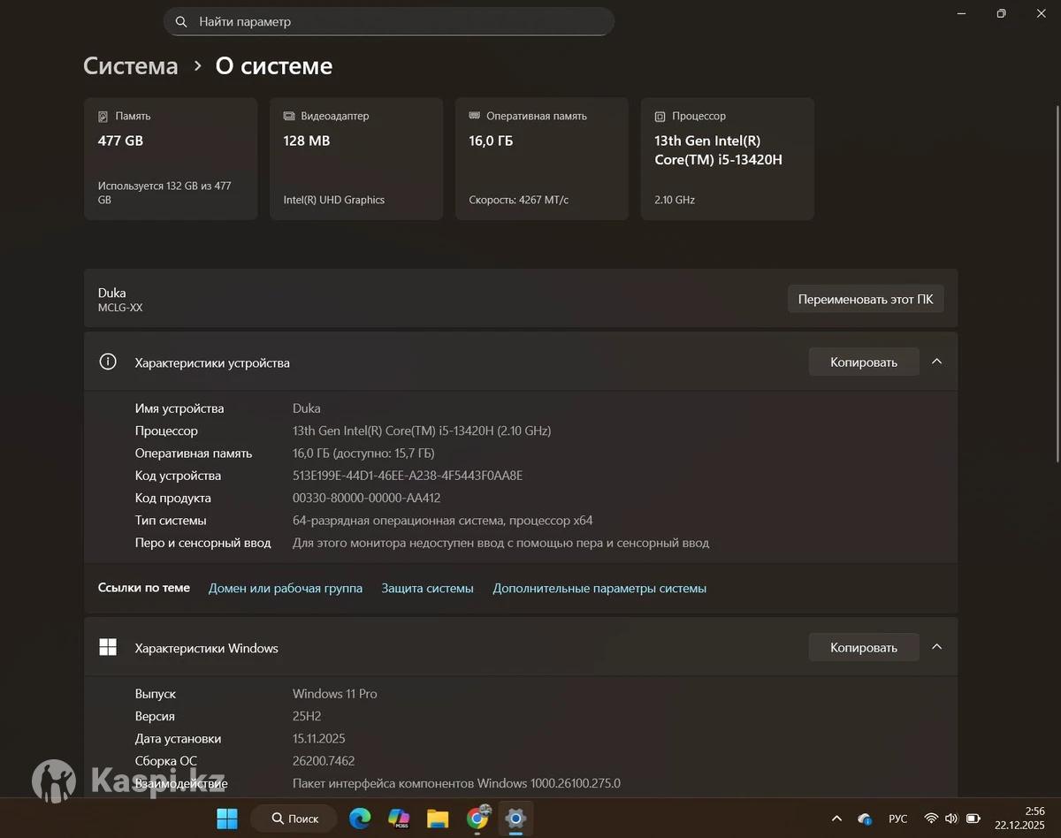Click the settings search field
The height and width of the screenshot is (838, 1061).
(x=389, y=21)
